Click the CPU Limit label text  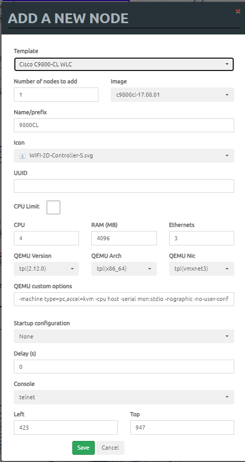[27, 206]
